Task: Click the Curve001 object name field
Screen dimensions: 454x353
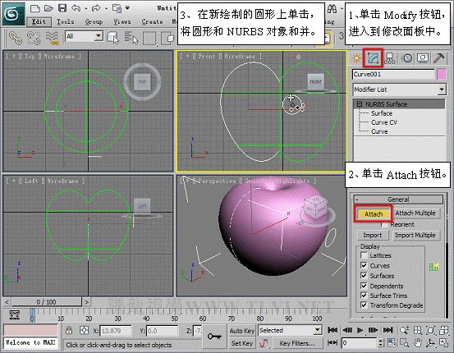Action: (394, 74)
